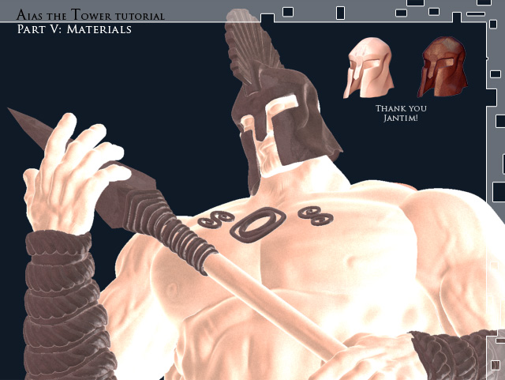Click the "Part V: Materials" subtitle

pos(74,29)
